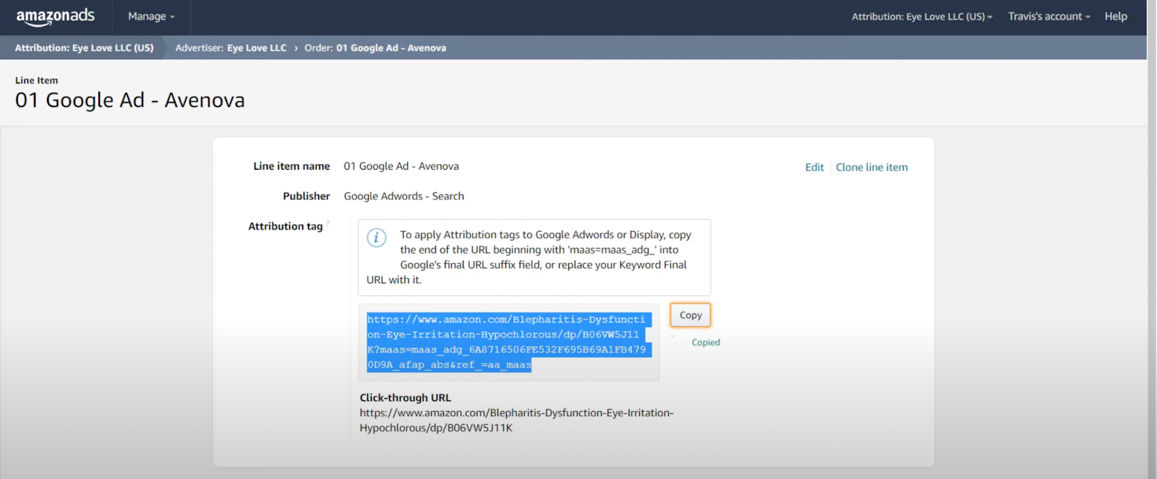Viewport: 1157px width, 479px height.
Task: Click the 'Copied' confirmation text
Action: tap(706, 342)
